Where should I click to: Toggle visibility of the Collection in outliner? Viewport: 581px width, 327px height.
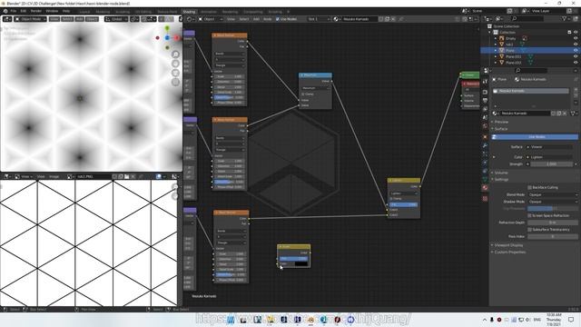pyautogui.click(x=576, y=33)
